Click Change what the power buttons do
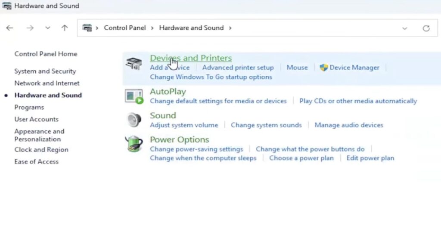Viewport: 441px width, 247px height. pyautogui.click(x=310, y=149)
